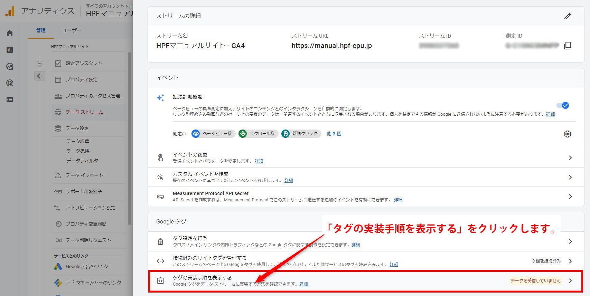The height and width of the screenshot is (296, 590).
Task: Toggle the 拡張計測機能 switch
Action: pos(563,105)
